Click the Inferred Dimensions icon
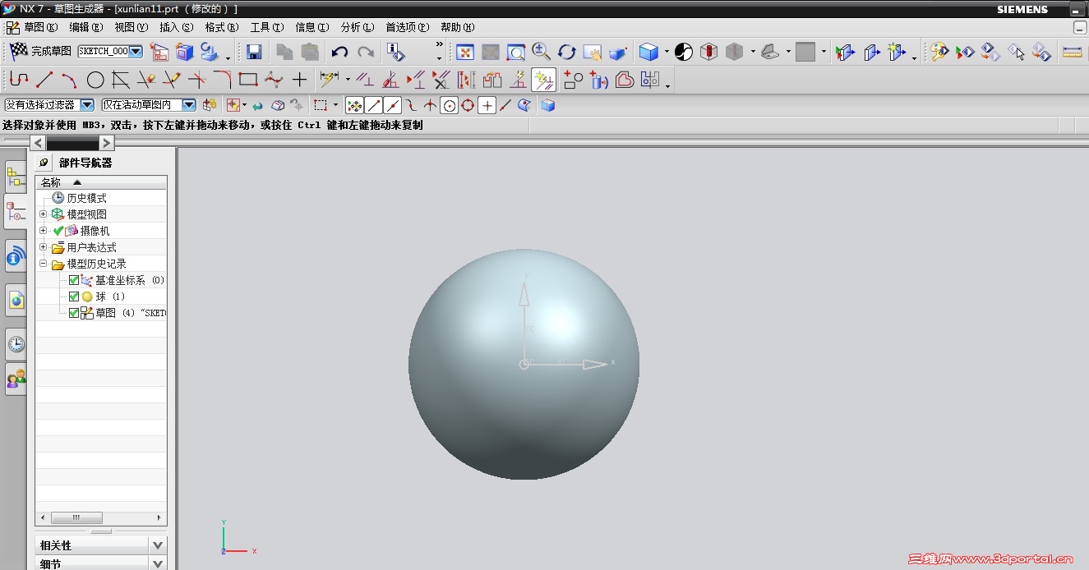This screenshot has height=570, width=1089. tap(330, 80)
